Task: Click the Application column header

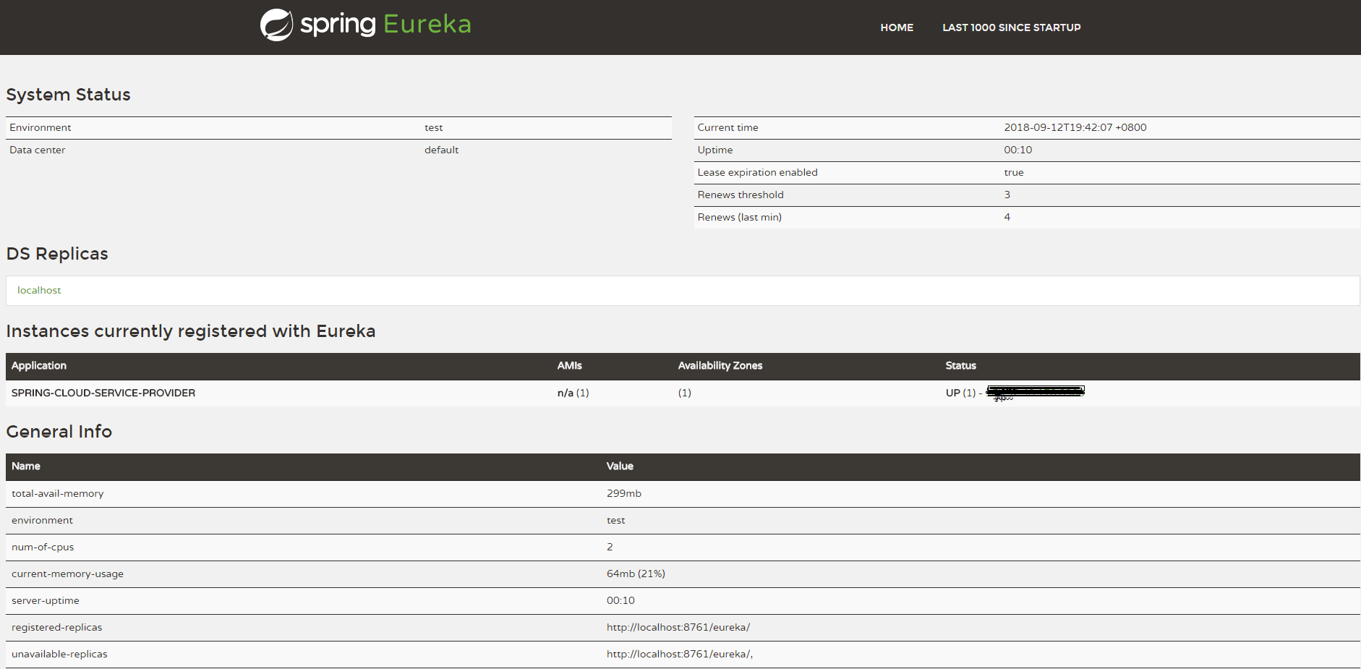Action: point(39,366)
